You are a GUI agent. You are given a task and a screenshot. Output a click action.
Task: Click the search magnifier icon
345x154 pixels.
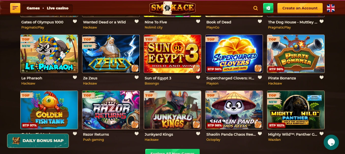pyautogui.click(x=256, y=8)
